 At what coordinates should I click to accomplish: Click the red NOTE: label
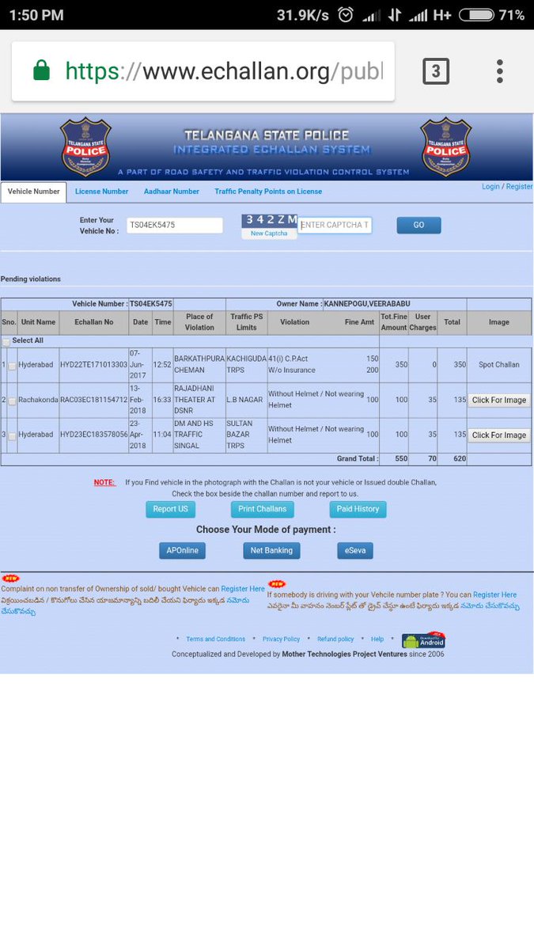[x=104, y=482]
